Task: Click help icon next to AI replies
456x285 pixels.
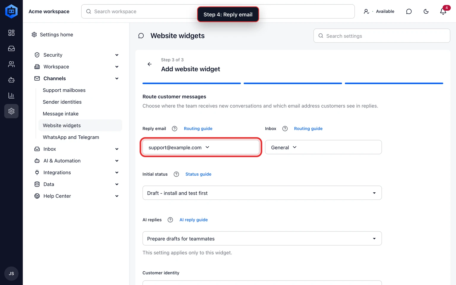Action: point(170,220)
